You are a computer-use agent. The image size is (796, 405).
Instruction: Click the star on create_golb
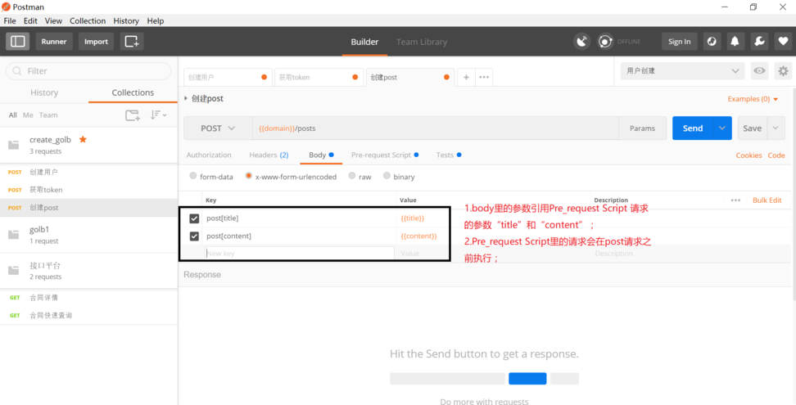pyautogui.click(x=83, y=139)
